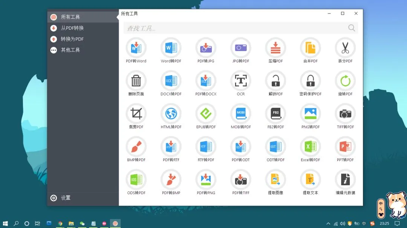
Task: Select the 密码保护PDF lock tool
Action: (x=311, y=84)
